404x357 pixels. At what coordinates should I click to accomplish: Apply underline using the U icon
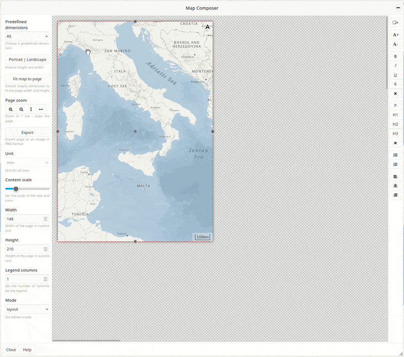tap(395, 75)
